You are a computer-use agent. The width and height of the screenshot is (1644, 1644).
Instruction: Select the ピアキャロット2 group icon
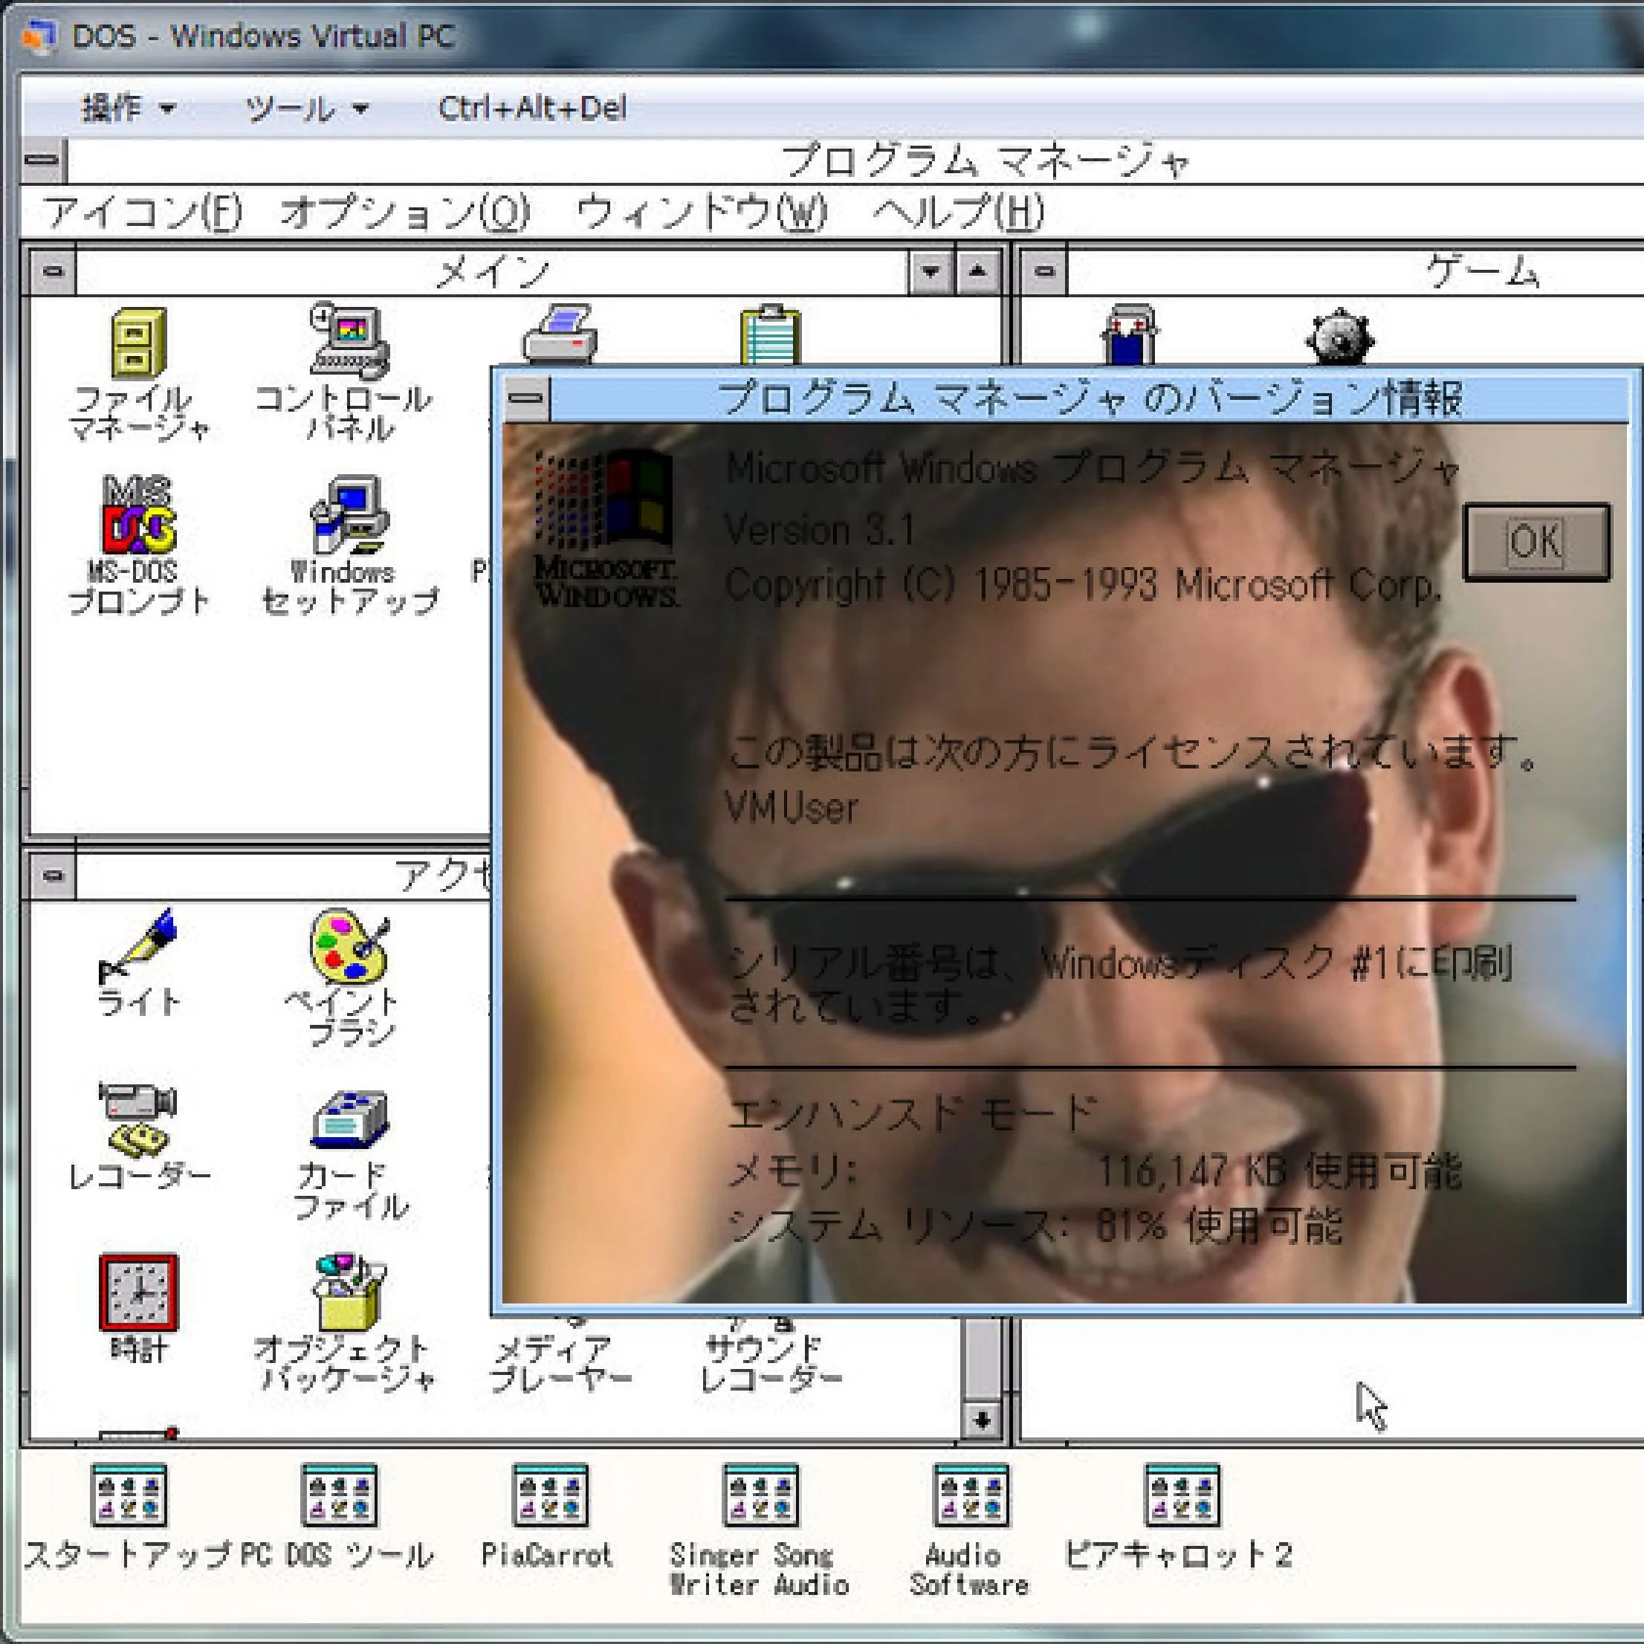[1182, 1495]
